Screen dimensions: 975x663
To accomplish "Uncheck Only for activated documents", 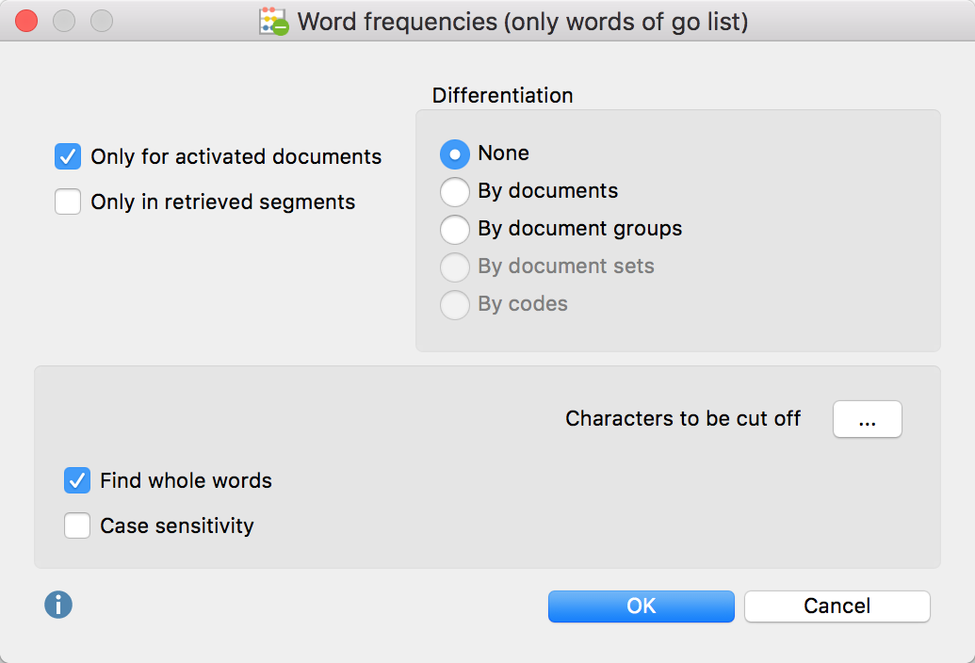I will [x=68, y=156].
